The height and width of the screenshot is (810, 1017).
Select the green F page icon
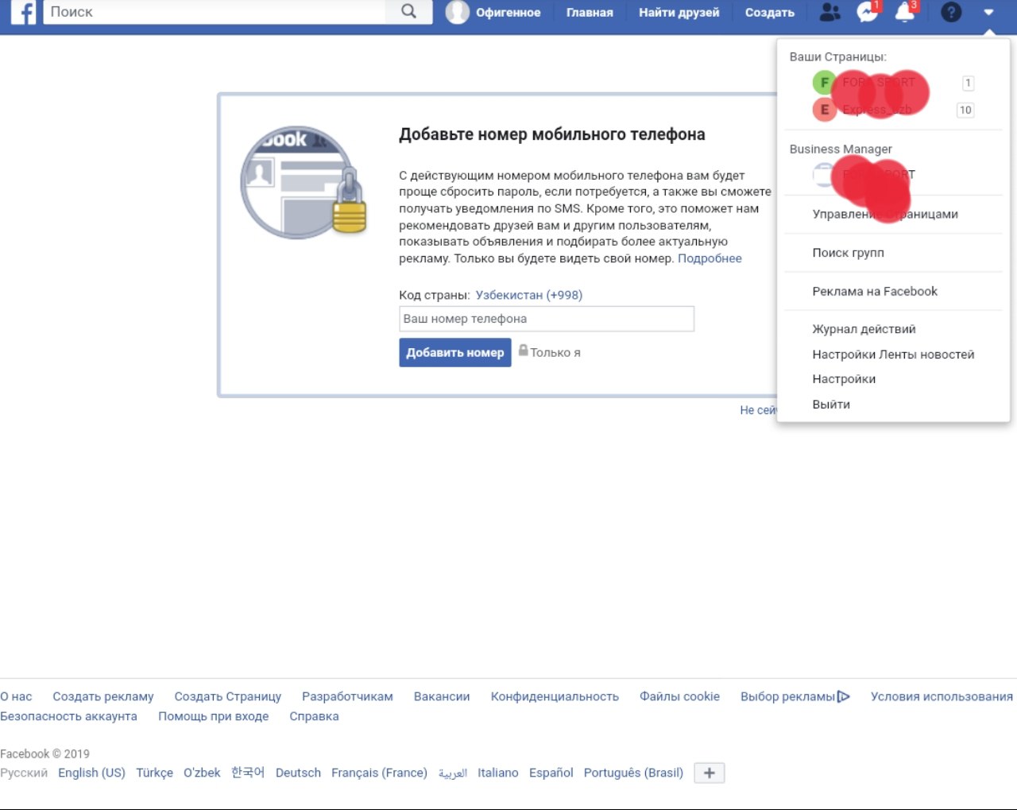(x=825, y=83)
